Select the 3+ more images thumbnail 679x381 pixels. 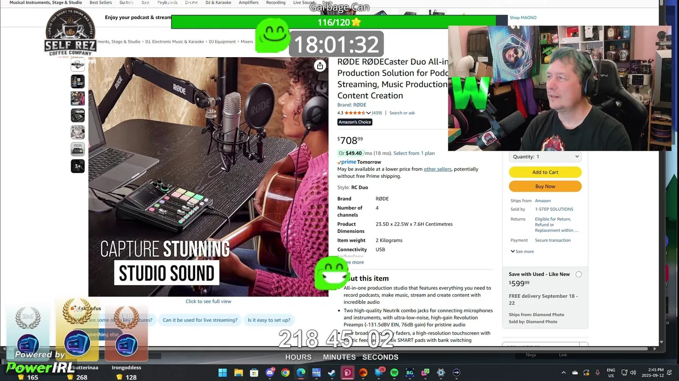77,166
